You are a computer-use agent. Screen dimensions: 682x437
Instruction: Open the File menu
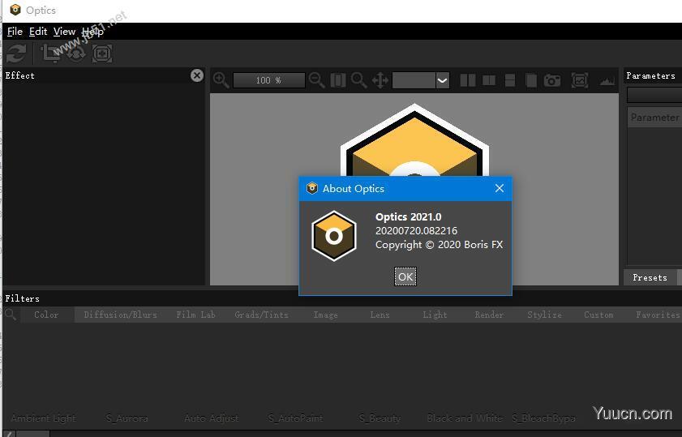point(15,32)
